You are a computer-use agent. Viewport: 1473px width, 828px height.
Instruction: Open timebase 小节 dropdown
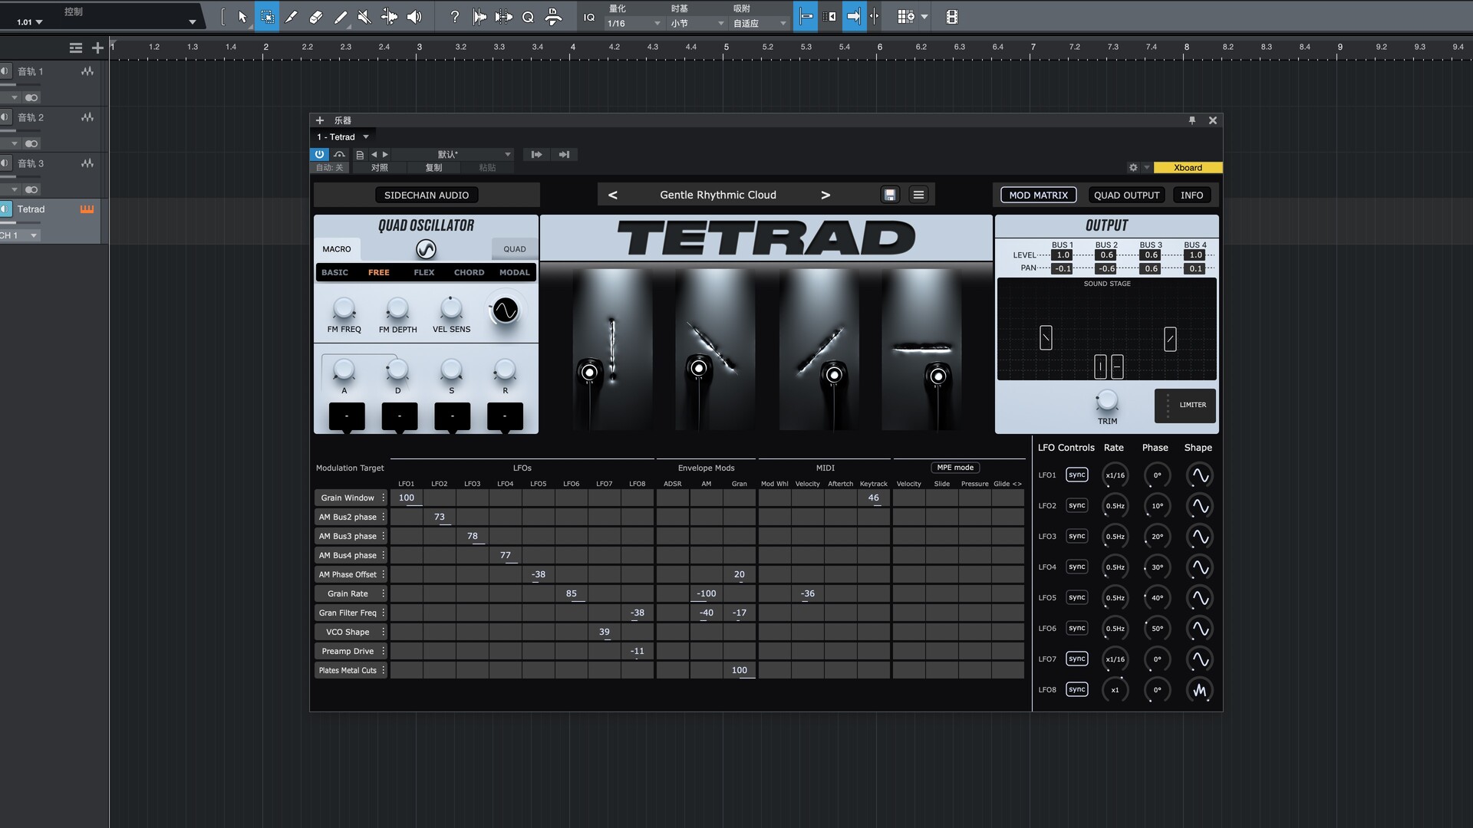697,24
